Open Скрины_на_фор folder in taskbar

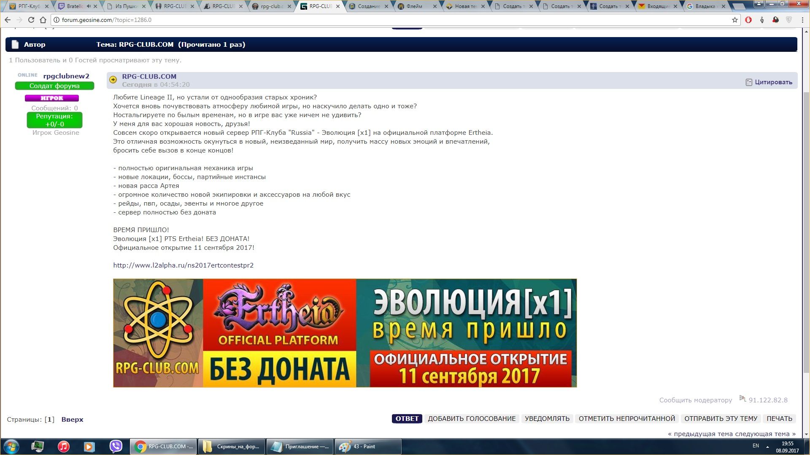tap(231, 447)
